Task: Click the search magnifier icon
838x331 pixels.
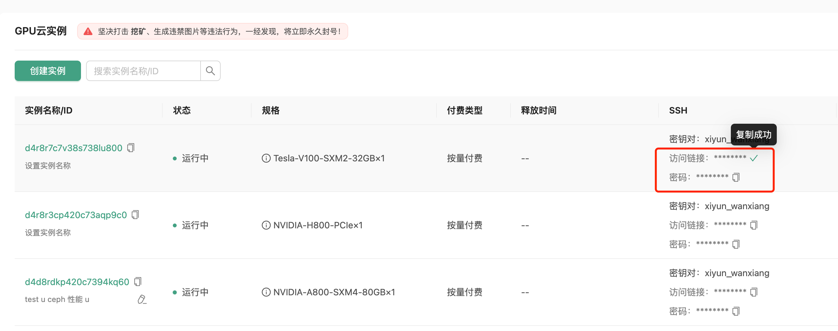Action: coord(210,70)
